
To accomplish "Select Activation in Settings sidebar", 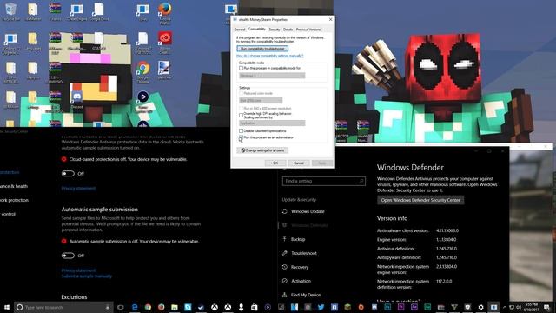I will coord(301,281).
